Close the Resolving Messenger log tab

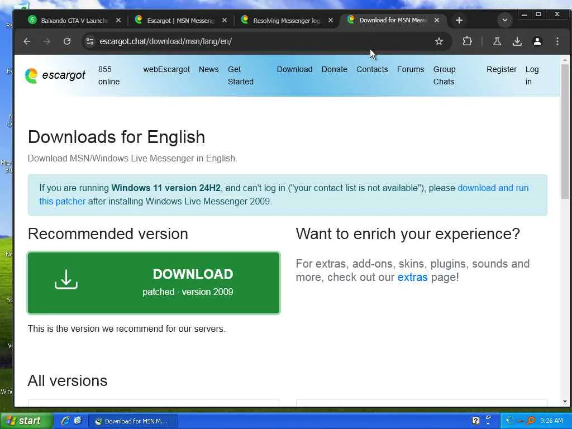[331, 21]
